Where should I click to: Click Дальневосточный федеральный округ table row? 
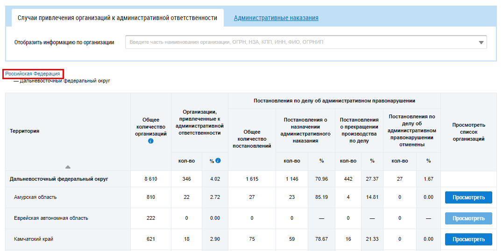coord(59,179)
